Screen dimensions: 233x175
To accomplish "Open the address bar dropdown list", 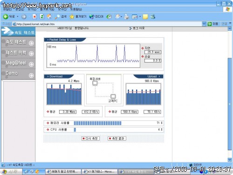I will coord(204,24).
